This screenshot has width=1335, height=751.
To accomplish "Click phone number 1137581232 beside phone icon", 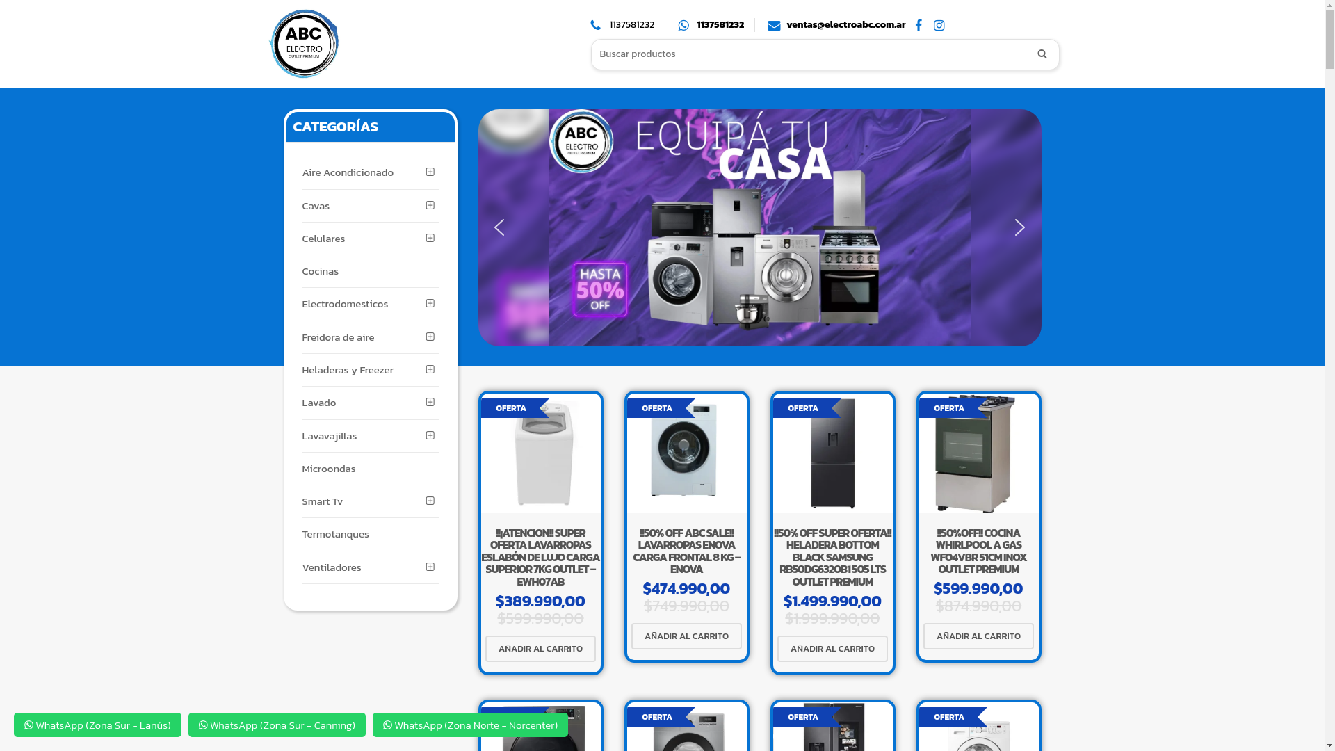I will tap(631, 25).
